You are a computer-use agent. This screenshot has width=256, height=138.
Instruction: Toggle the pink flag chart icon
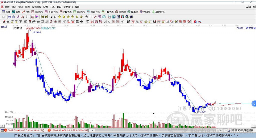coord(37,17)
